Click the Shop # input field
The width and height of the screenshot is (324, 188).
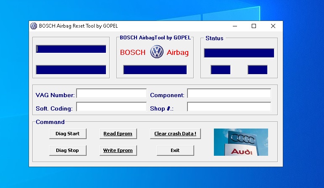click(229, 107)
